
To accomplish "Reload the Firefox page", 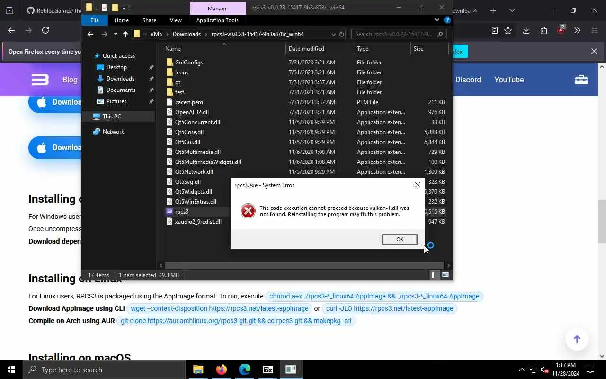I will [45, 30].
